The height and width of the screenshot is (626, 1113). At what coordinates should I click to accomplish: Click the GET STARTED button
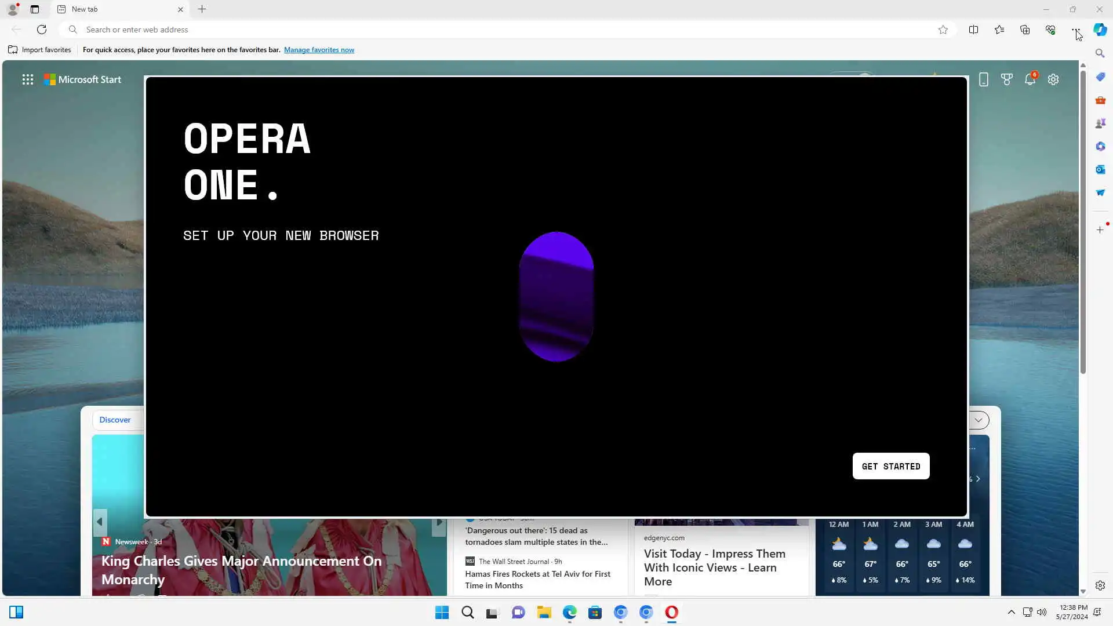(890, 466)
